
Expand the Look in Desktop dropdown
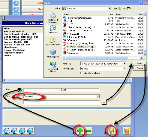click(x=109, y=9)
